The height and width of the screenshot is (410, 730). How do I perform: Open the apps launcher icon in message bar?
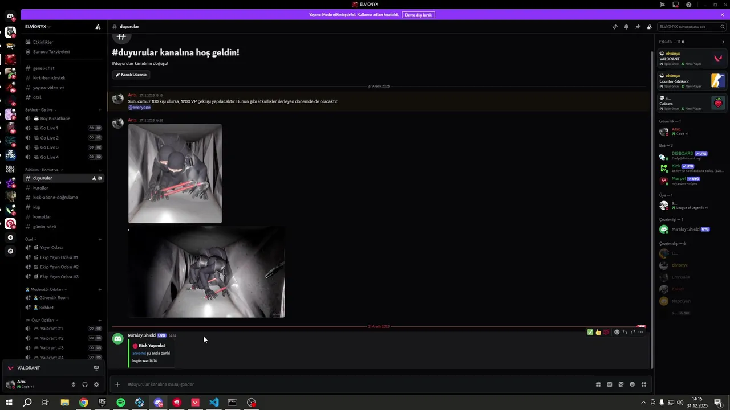[643, 384]
